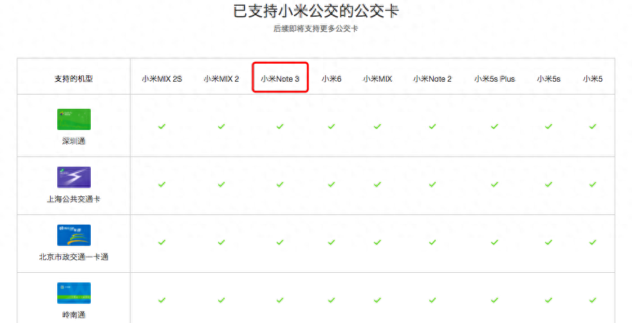Select the 小米MIX 2 column header
The height and width of the screenshot is (323, 632).
[x=221, y=79]
